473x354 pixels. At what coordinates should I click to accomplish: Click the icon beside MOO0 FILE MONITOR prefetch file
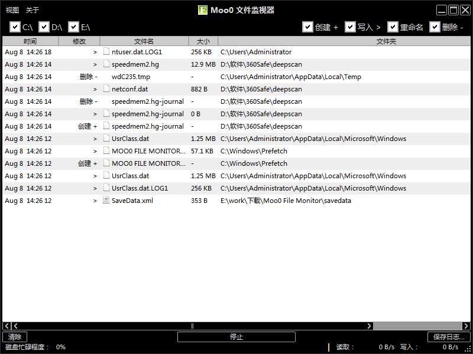105,151
